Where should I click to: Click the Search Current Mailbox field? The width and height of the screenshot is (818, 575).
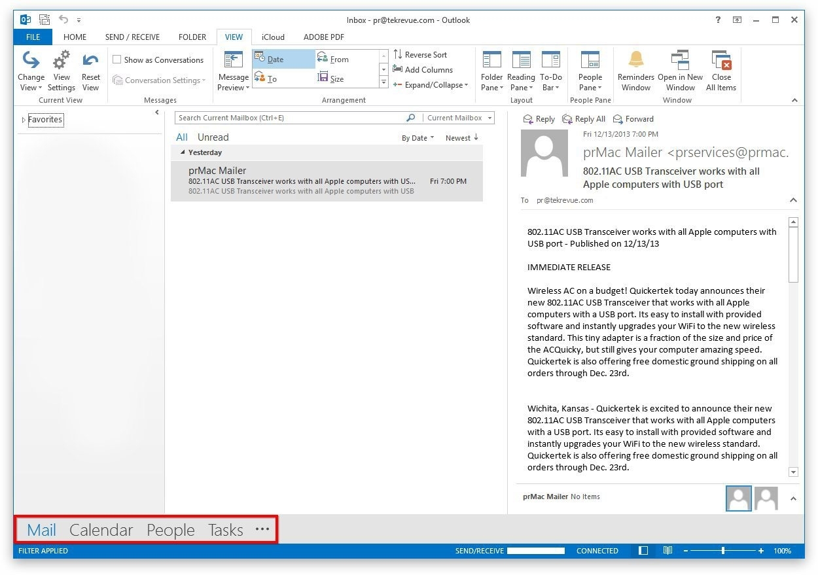click(x=291, y=118)
